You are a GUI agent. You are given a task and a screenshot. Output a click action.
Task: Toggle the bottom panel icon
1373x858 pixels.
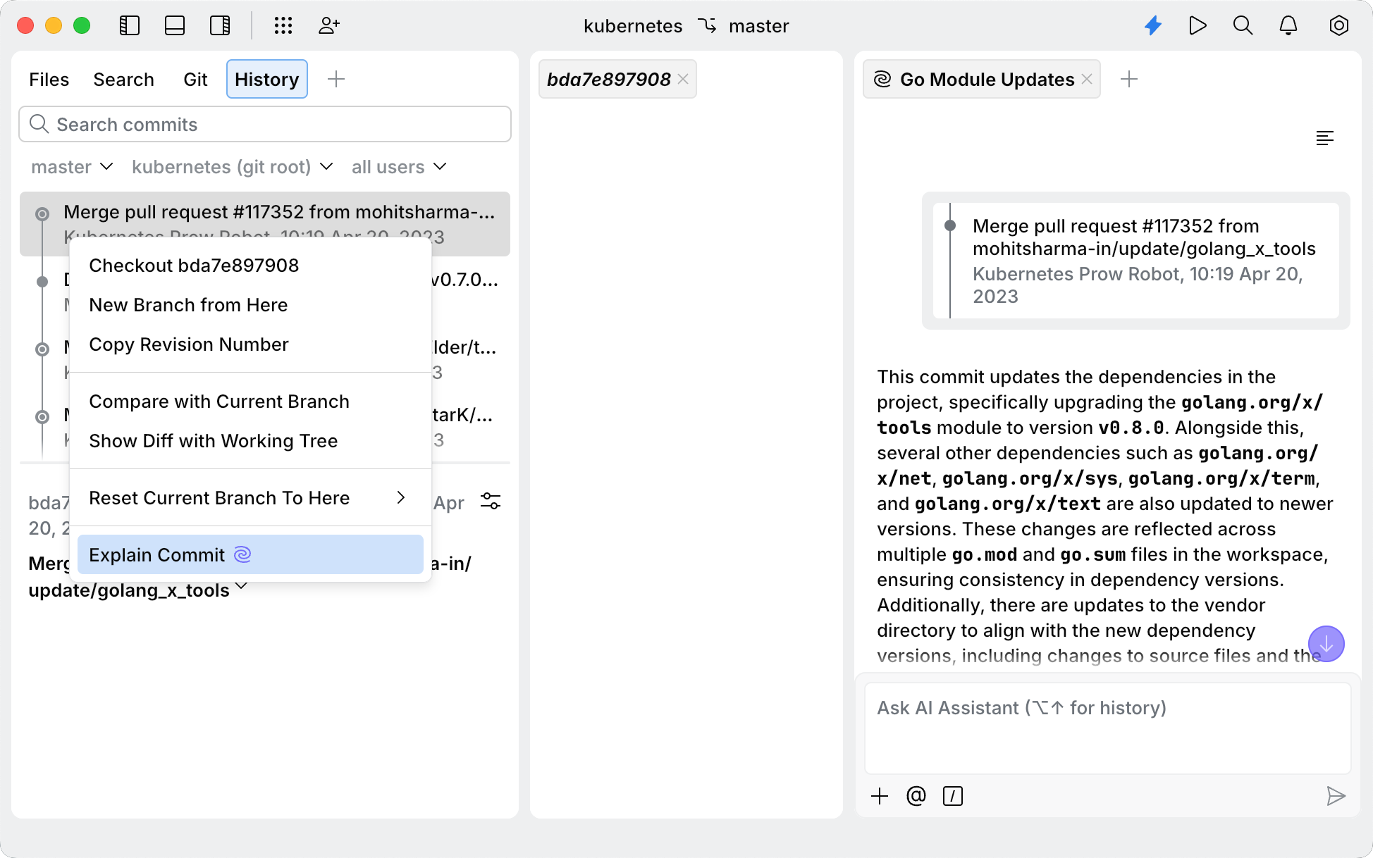[175, 26]
